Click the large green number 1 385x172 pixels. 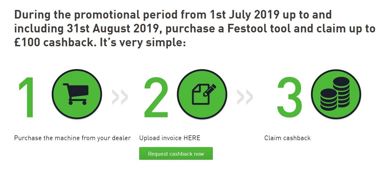point(27,97)
